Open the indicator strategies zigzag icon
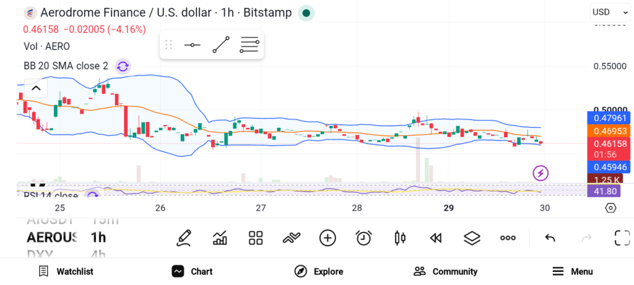The image size is (634, 285). 292,238
